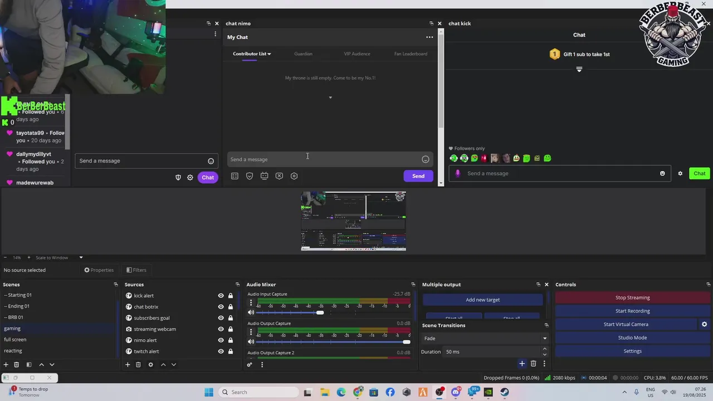Hide the streaming webcam source
This screenshot has width=713, height=401.
[x=221, y=329]
